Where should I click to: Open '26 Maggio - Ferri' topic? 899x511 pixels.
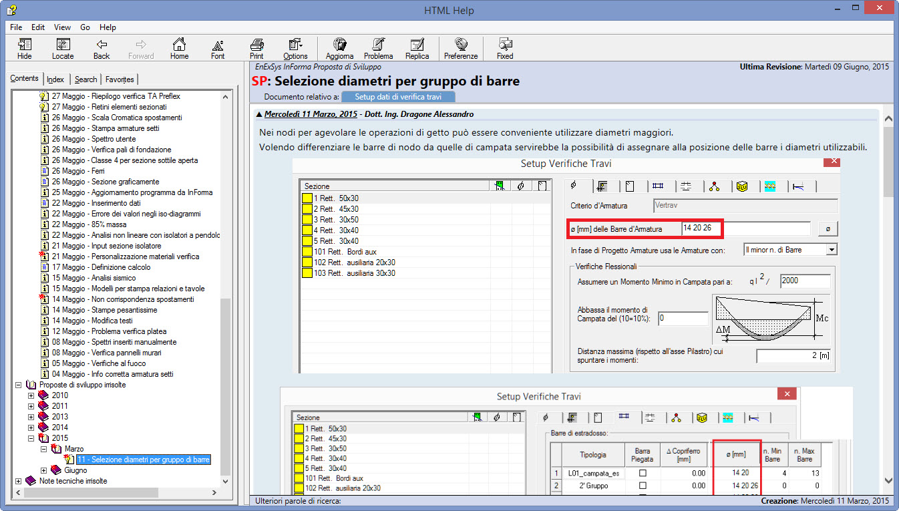coord(78,171)
